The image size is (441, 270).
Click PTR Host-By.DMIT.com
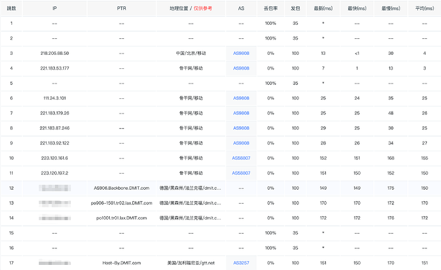(x=121, y=263)
